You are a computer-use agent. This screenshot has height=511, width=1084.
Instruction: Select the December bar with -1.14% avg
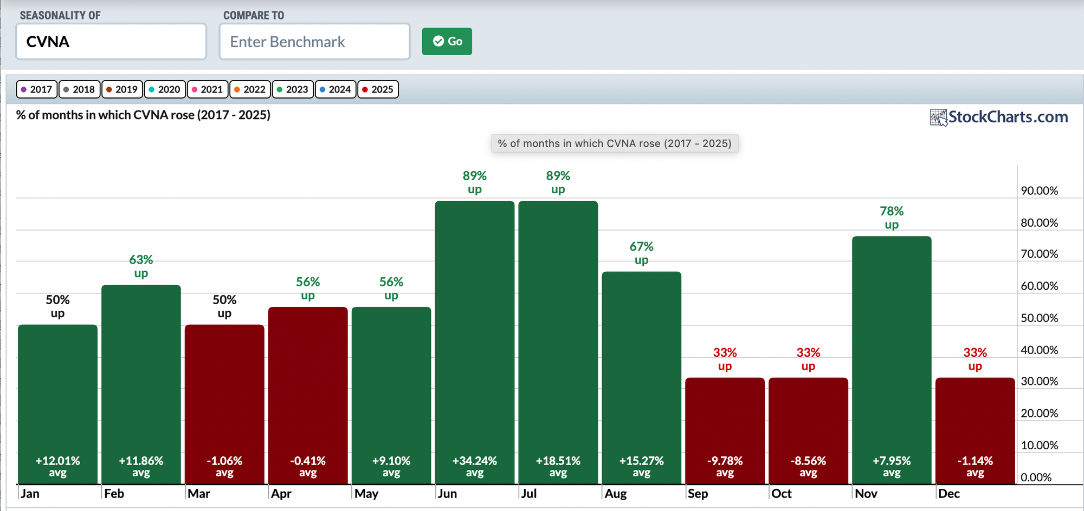coord(975,430)
